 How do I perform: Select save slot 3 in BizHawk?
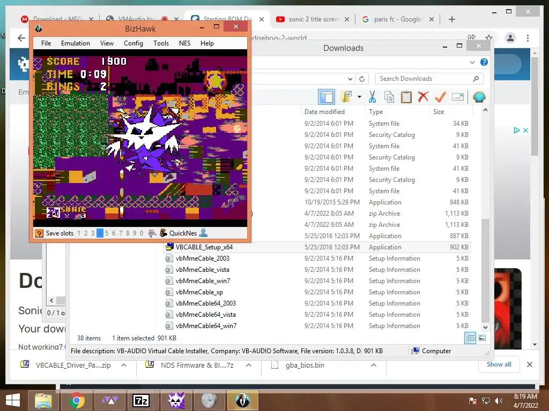click(93, 233)
